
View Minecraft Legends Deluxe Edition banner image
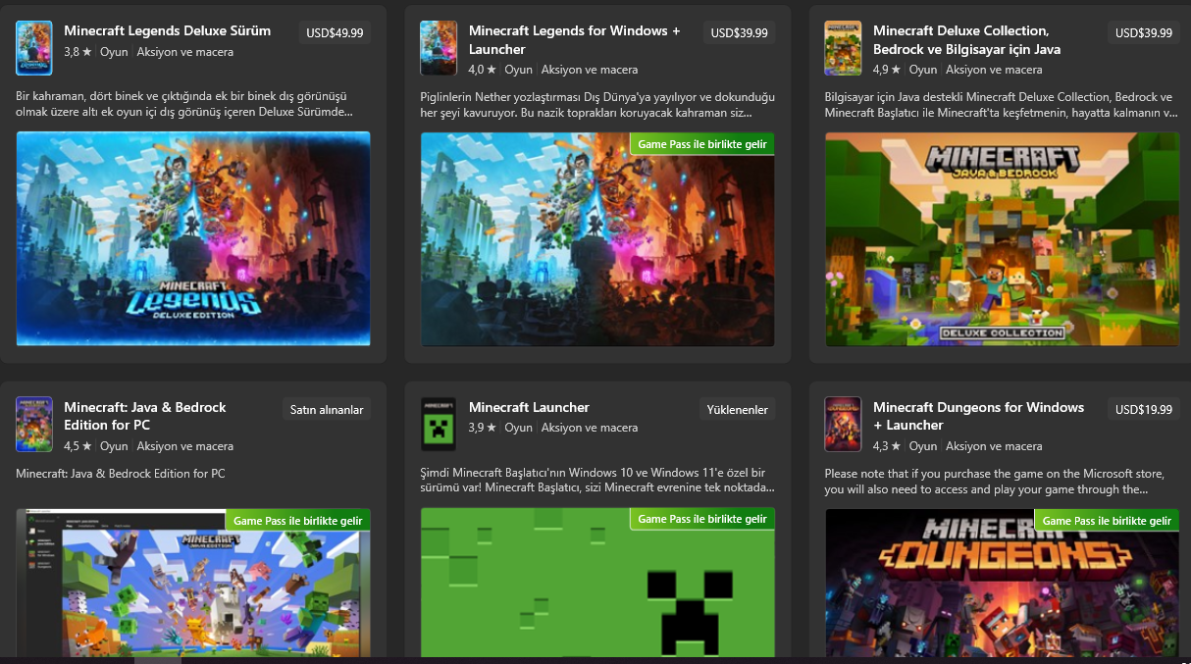(x=193, y=238)
